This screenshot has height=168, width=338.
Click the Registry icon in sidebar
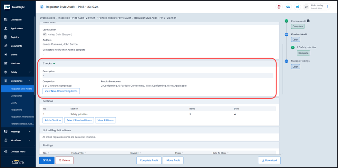pyautogui.click(x=5, y=37)
